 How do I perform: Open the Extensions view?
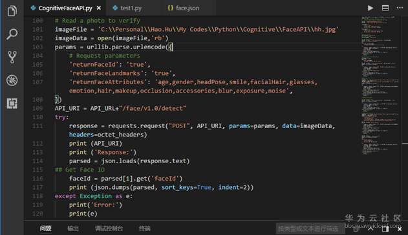pyautogui.click(x=12, y=104)
